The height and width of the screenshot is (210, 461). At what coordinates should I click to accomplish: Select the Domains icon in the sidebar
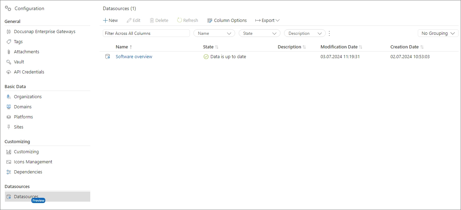point(8,107)
